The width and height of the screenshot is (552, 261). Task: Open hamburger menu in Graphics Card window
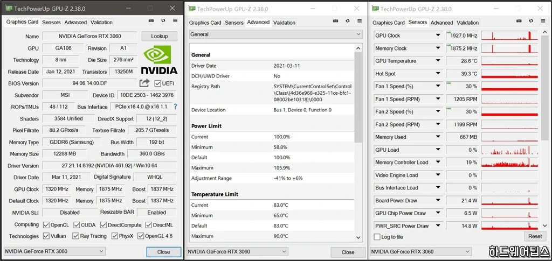coord(175,21)
